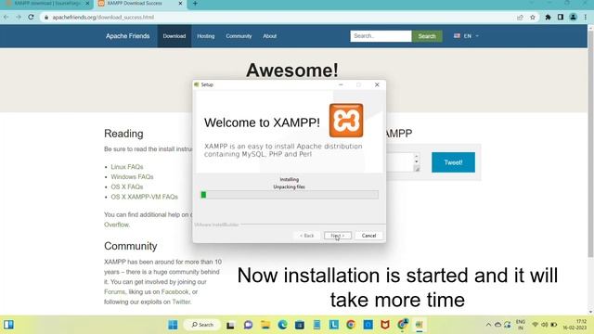Open a new browser tab

tap(195, 4)
